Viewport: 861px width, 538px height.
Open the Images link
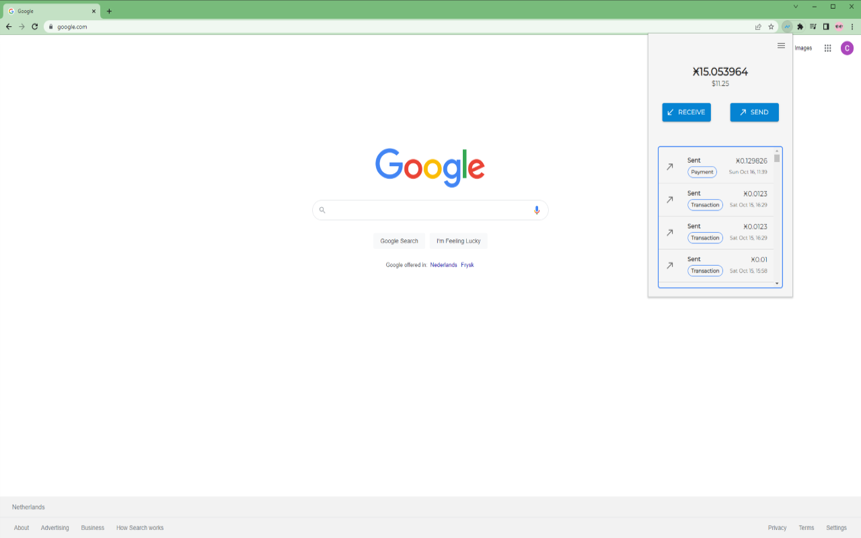pos(803,48)
